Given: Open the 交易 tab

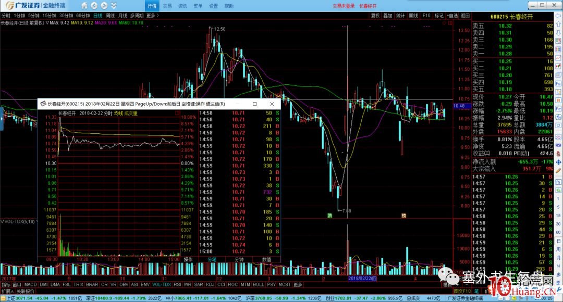Looking at the screenshot, I should [x=167, y=6].
